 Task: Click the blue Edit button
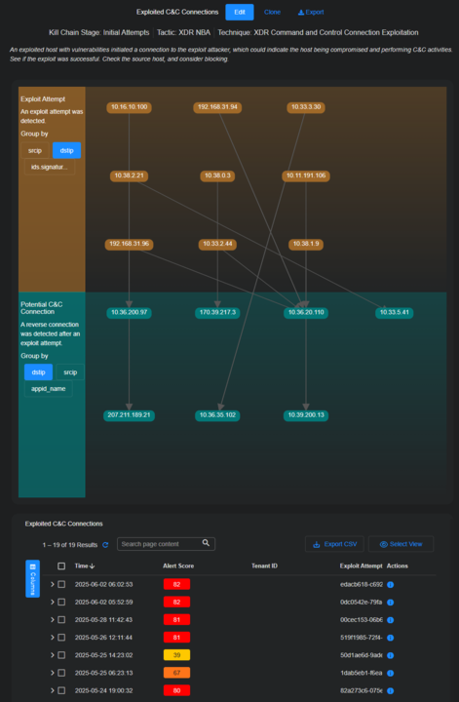pyautogui.click(x=240, y=12)
